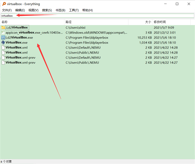Open the 视图(V) menu

click(x=33, y=10)
